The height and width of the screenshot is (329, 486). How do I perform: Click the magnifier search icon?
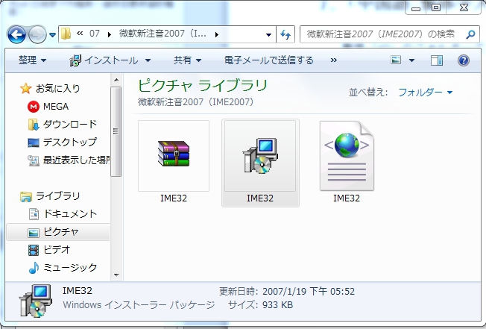(470, 34)
